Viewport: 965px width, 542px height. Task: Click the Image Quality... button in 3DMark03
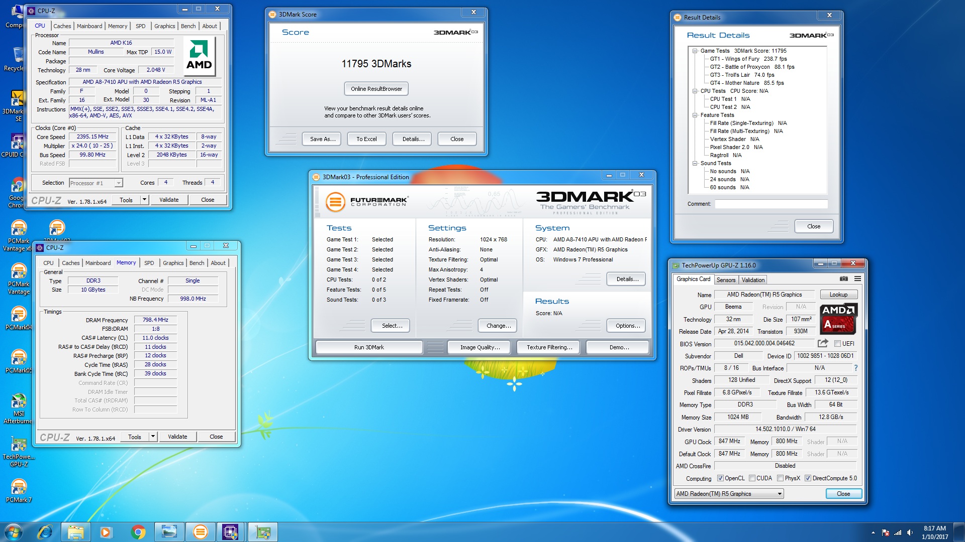(x=480, y=347)
